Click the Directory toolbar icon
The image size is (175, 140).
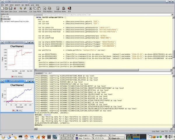(58, 8)
